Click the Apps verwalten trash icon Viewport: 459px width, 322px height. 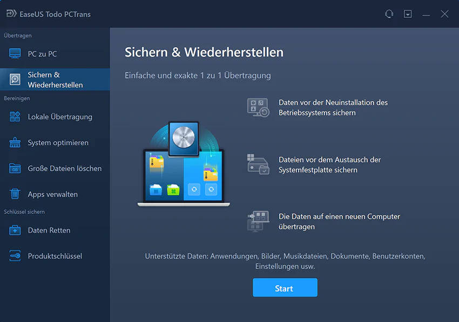16,194
